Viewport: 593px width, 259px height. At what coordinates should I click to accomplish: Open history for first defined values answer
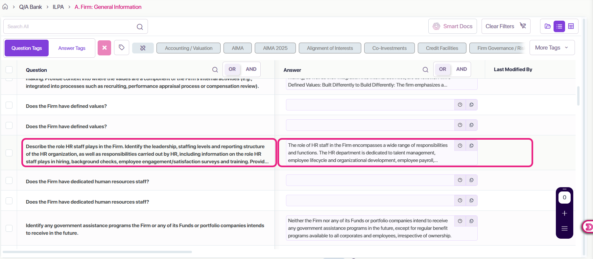click(x=460, y=105)
